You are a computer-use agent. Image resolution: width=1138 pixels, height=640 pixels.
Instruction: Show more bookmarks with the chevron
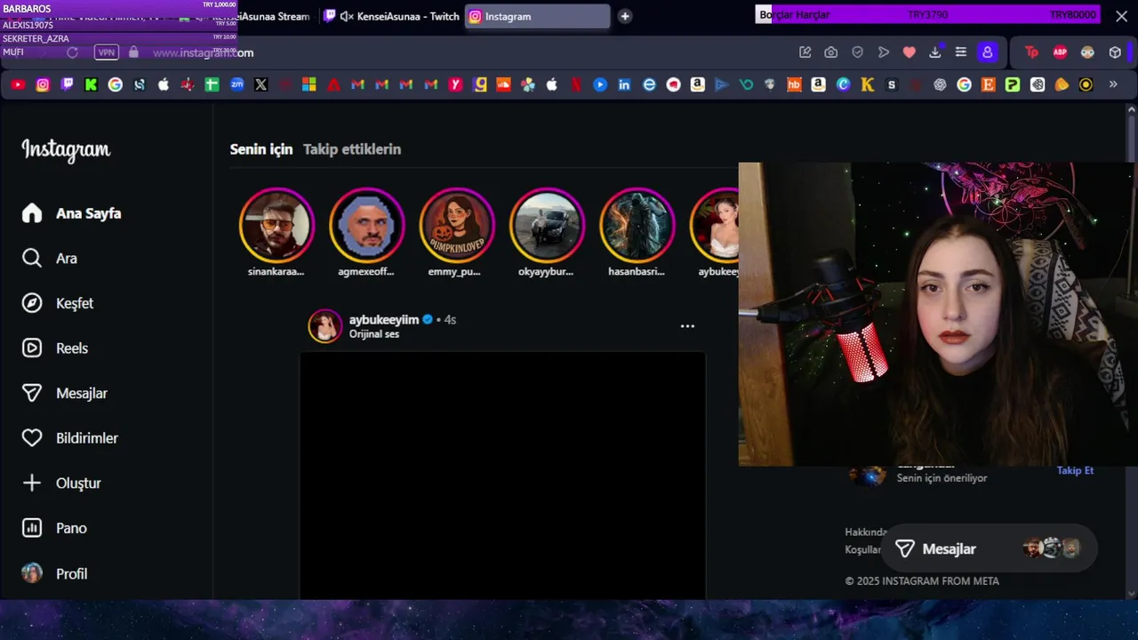tap(1113, 84)
